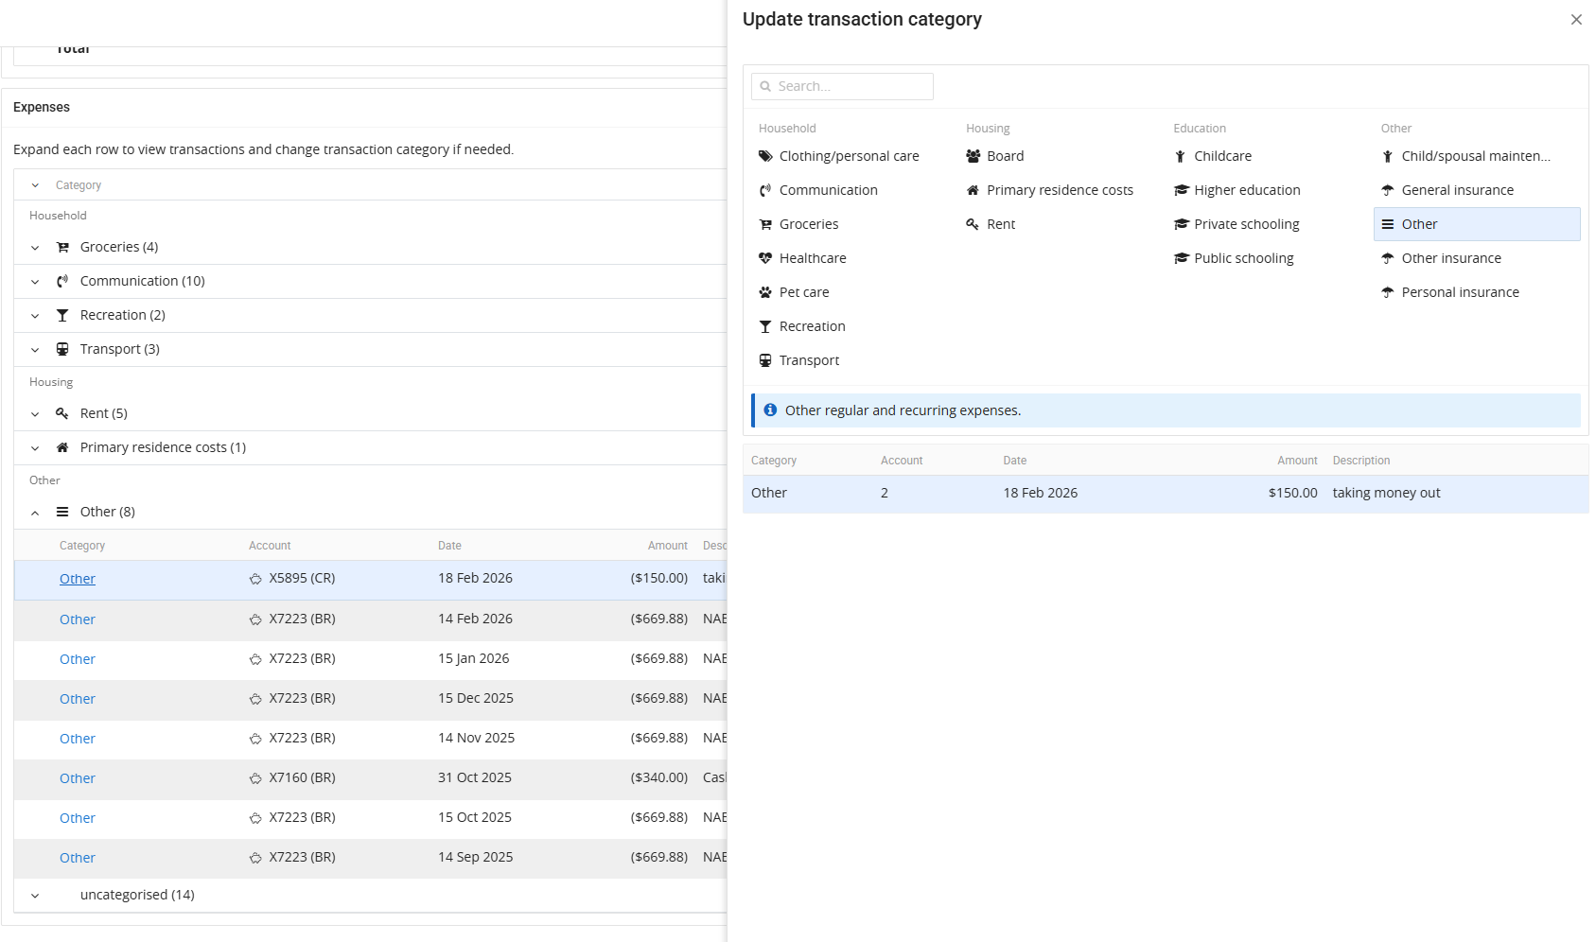The height and width of the screenshot is (942, 1596).
Task: Click the Clothing/personal care tag icon
Action: click(765, 156)
